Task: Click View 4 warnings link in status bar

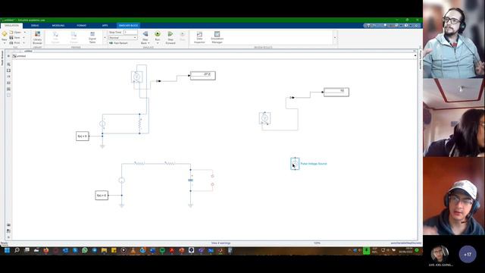Action: [221, 243]
